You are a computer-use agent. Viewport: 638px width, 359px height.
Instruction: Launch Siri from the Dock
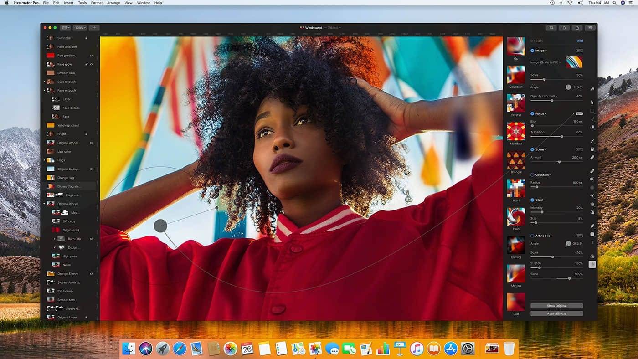[x=146, y=349]
